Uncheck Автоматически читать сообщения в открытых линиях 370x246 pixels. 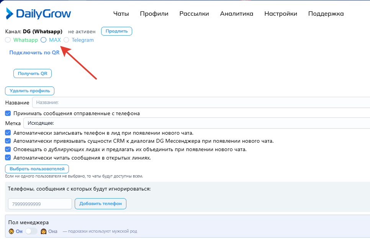pos(8,158)
